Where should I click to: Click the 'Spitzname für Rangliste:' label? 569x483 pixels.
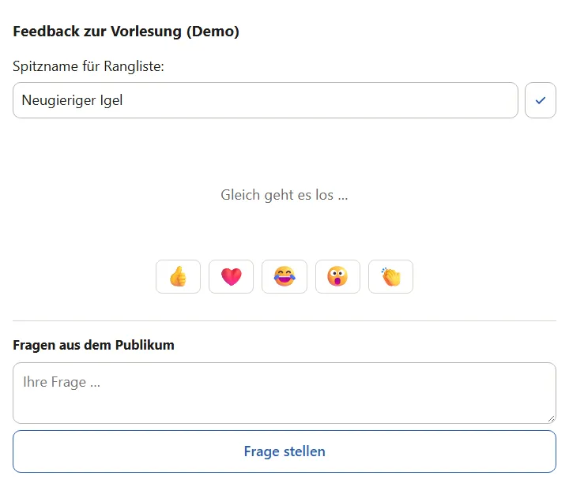89,66
